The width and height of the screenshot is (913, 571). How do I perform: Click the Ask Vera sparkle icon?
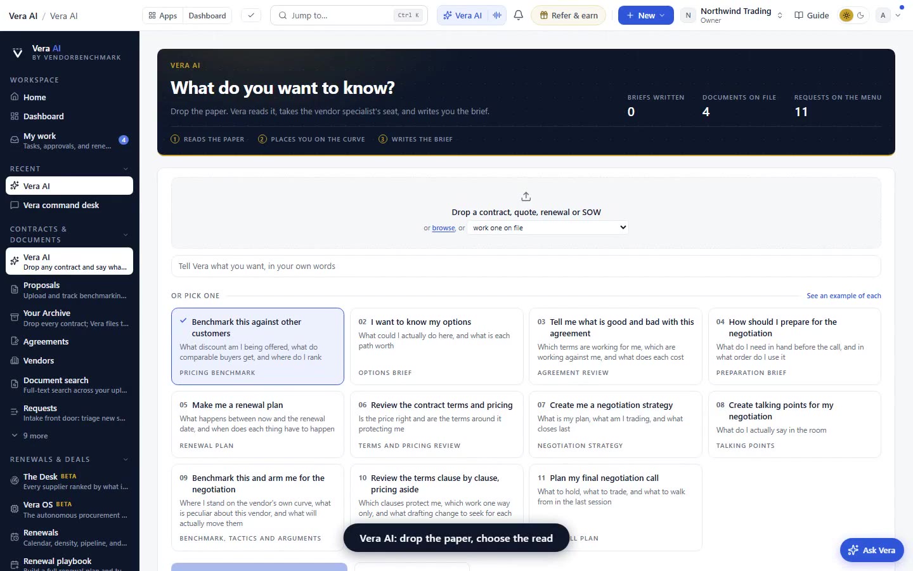[x=853, y=550]
